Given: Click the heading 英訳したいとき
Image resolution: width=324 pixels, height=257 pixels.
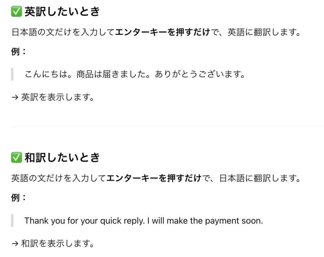Looking at the screenshot, I should [x=62, y=11].
